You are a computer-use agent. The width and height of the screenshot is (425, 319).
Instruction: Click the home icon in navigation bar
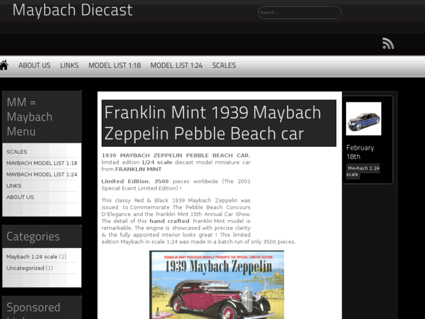pyautogui.click(x=4, y=66)
